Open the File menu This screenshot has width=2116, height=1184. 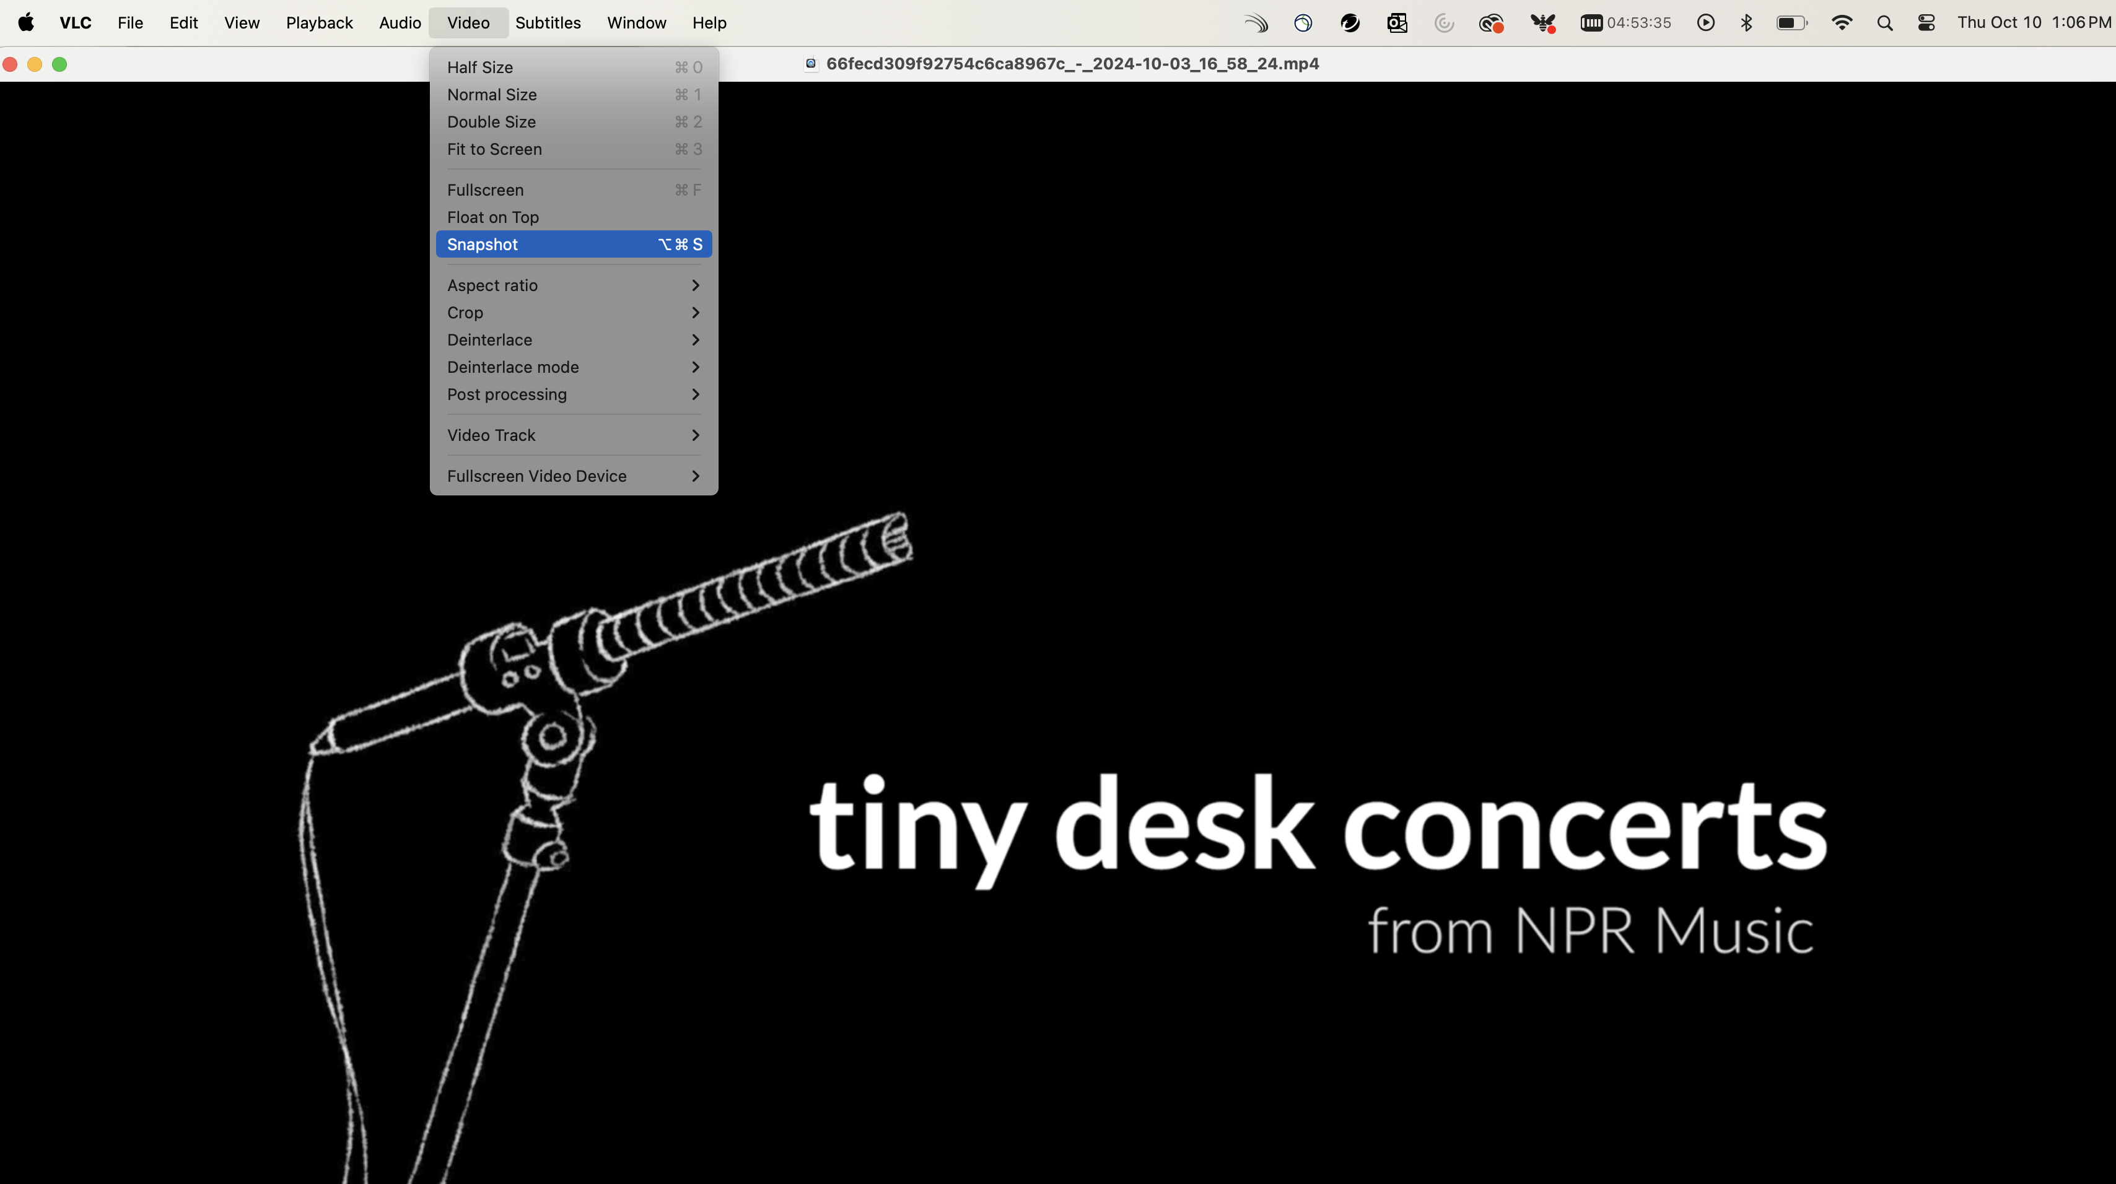[x=131, y=22]
